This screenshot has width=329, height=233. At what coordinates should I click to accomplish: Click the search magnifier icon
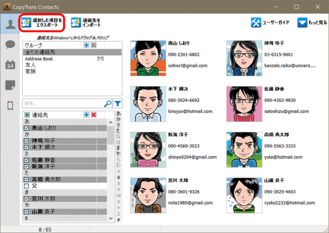pyautogui.click(x=108, y=103)
